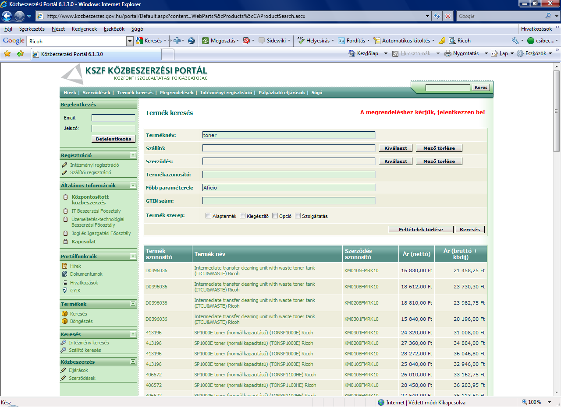This screenshot has width=561, height=407.
Task: Collapse the Portálfunkciók sidebar panel
Action: pos(133,256)
